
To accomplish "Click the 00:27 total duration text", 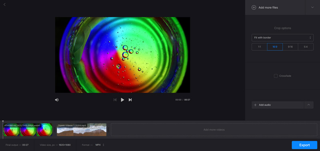I will (187, 100).
